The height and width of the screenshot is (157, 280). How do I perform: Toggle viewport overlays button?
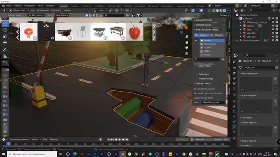point(201,10)
